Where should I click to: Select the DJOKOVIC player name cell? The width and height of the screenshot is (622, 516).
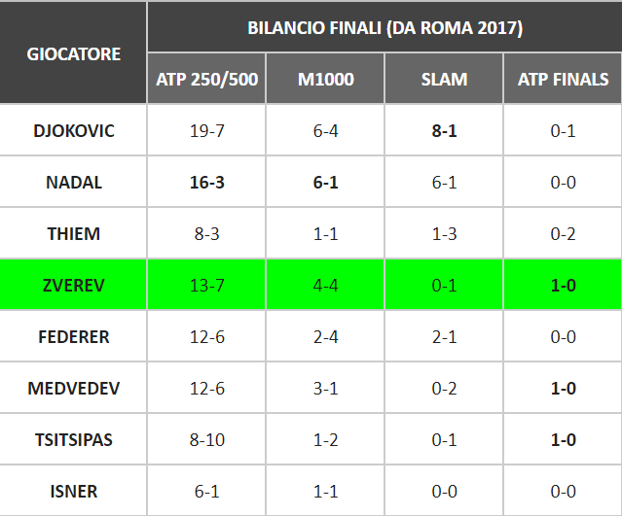73,130
